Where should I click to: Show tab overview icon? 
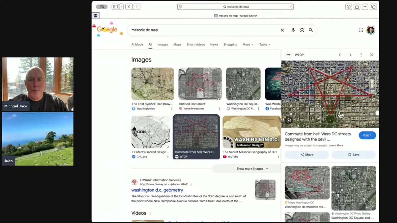[x=373, y=7]
